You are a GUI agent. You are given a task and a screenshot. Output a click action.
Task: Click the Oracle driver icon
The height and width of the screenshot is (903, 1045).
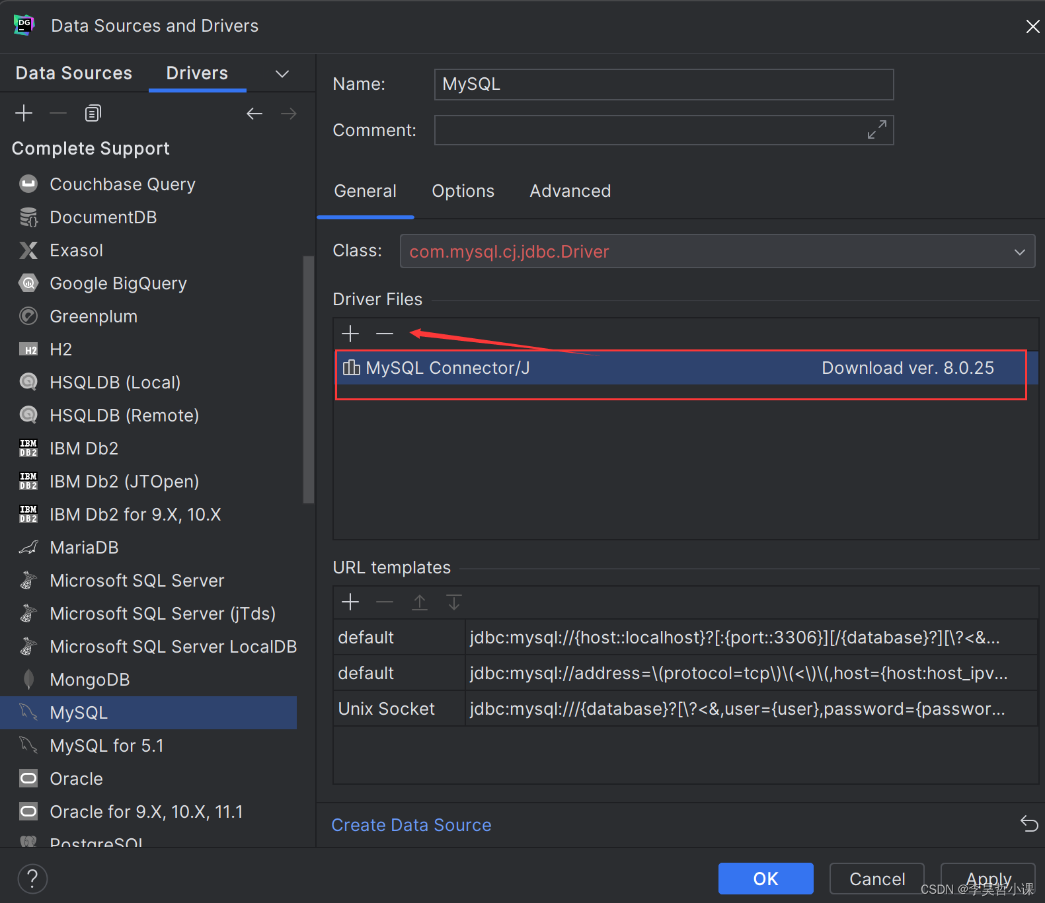(28, 778)
